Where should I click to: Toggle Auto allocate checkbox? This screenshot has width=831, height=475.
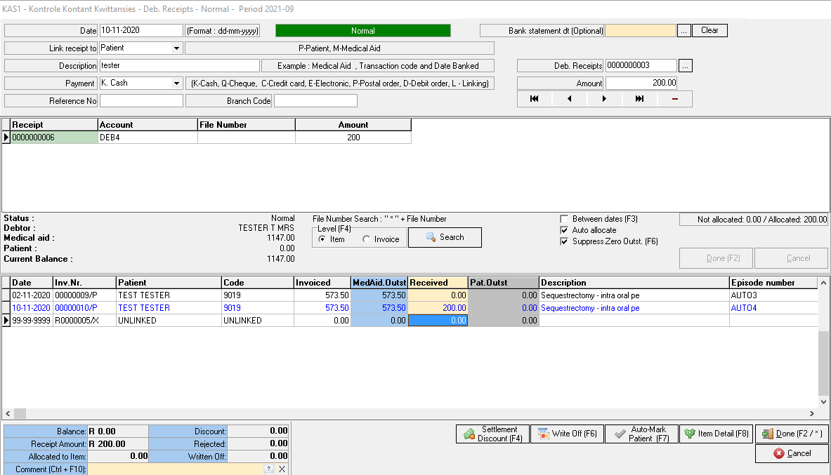tap(564, 230)
